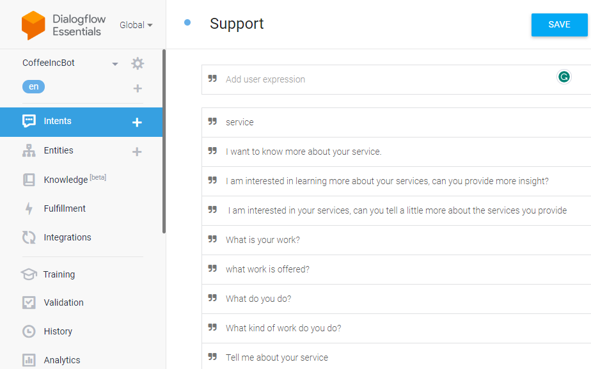Click the Dialogflow Essentials logo

[x=33, y=25]
